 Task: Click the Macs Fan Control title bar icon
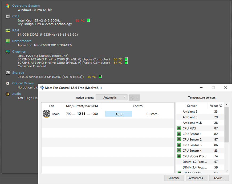[42, 88]
